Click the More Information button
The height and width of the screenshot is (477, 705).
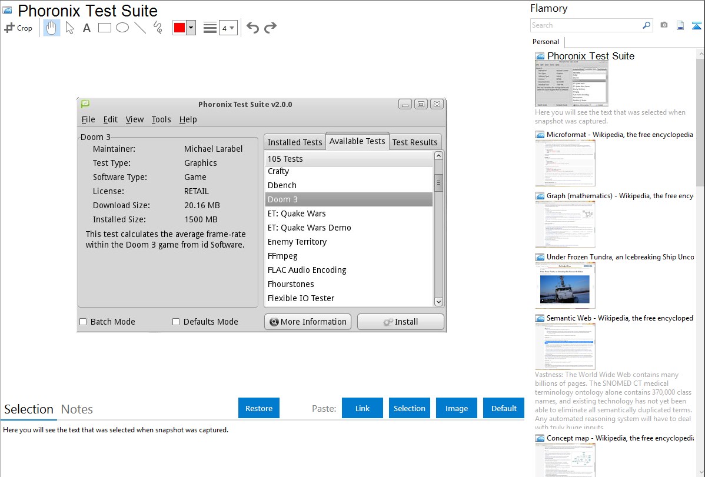pos(308,322)
